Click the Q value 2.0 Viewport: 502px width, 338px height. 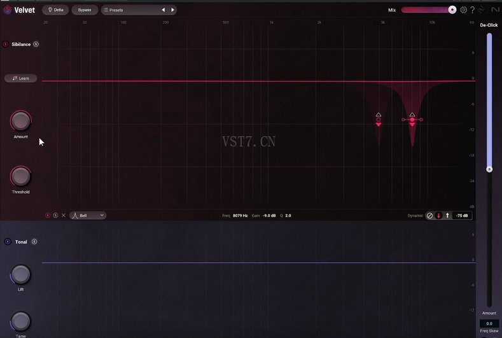pyautogui.click(x=288, y=216)
